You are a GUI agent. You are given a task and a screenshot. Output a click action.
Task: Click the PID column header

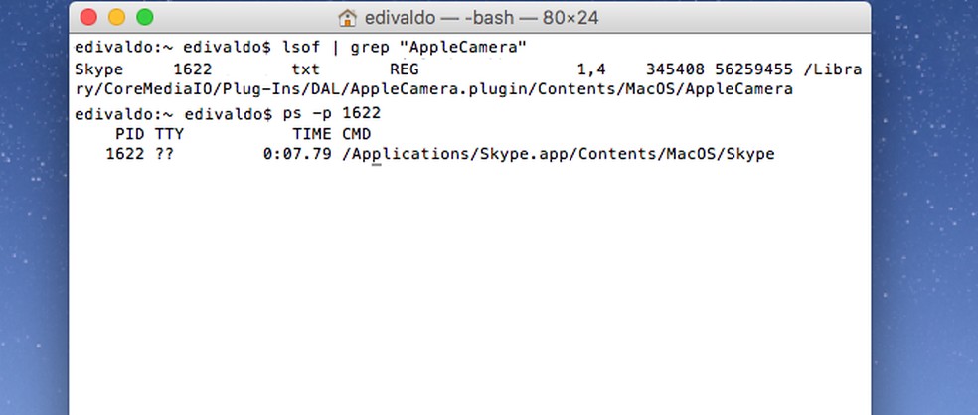tap(130, 134)
